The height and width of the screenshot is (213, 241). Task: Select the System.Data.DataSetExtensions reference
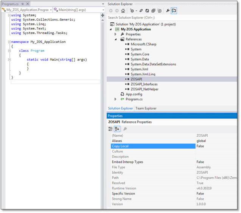(x=153, y=64)
